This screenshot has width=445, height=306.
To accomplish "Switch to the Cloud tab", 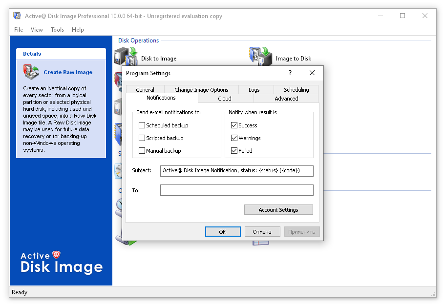I will (225, 99).
